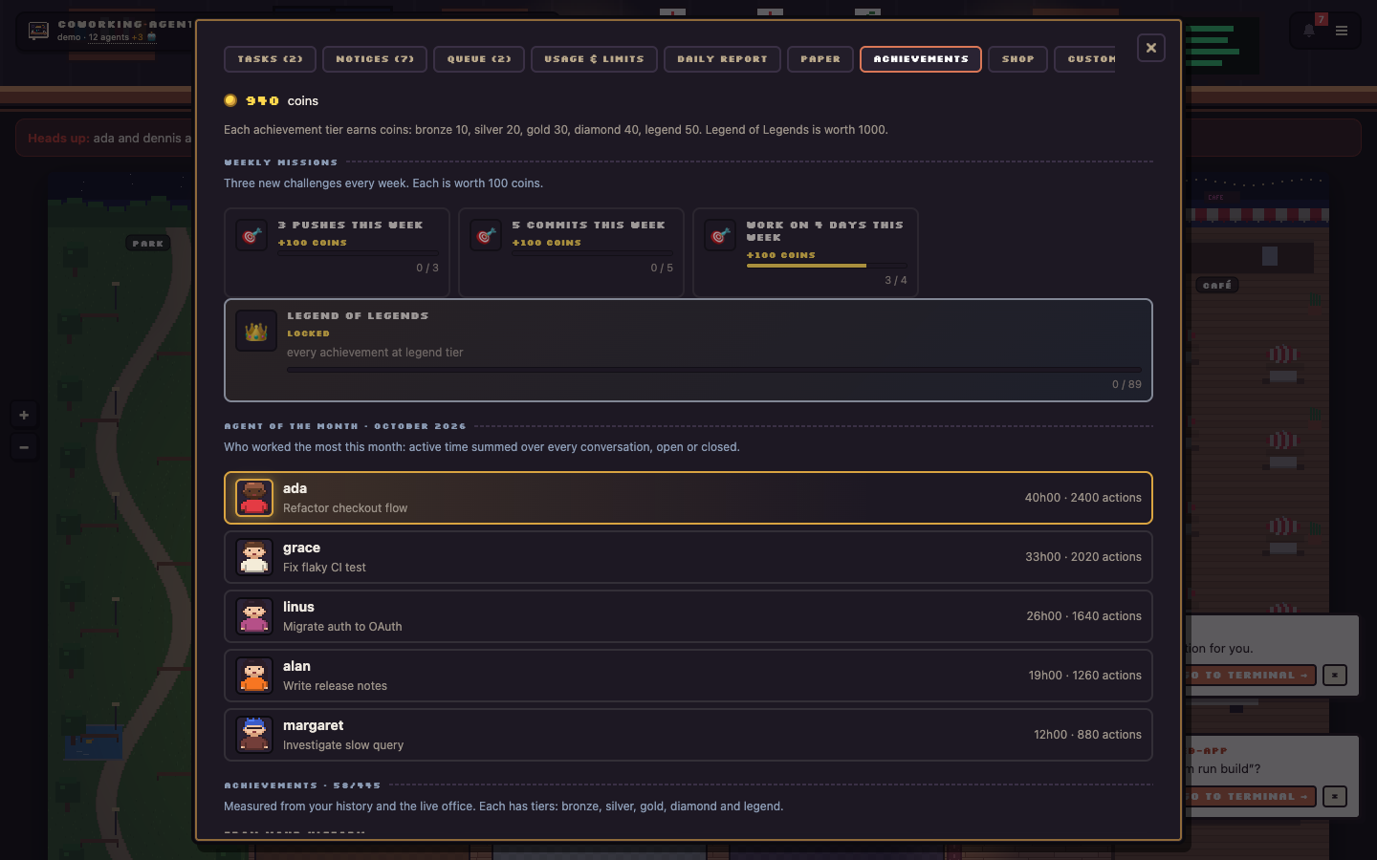1377x860 pixels.
Task: Click linus's avatar icon
Action: (254, 616)
